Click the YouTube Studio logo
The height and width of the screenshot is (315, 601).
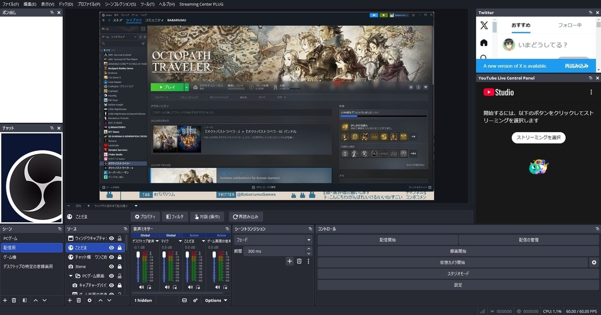(498, 92)
